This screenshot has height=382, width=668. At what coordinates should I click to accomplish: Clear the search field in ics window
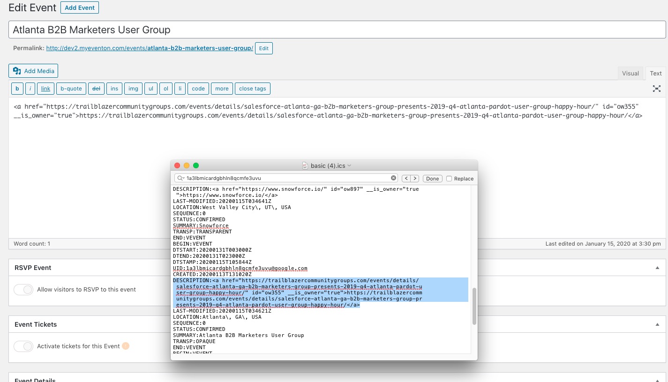(394, 178)
